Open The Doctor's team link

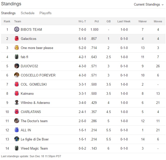34,121
